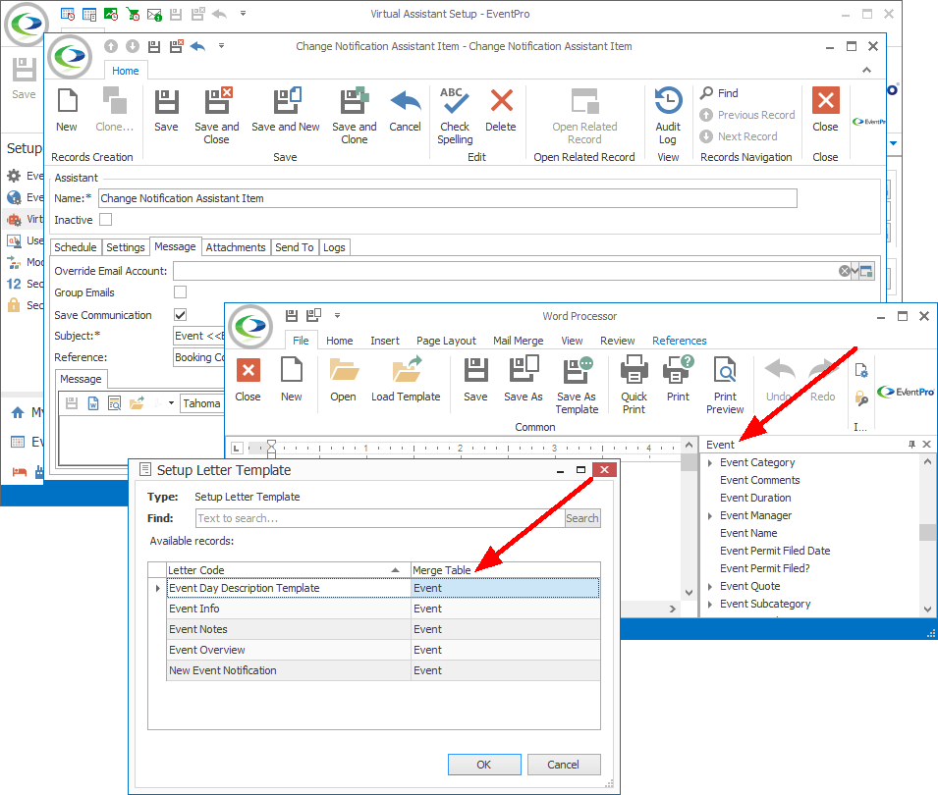The width and height of the screenshot is (938, 795).
Task: Click the Search button in template dialog
Action: pos(582,518)
